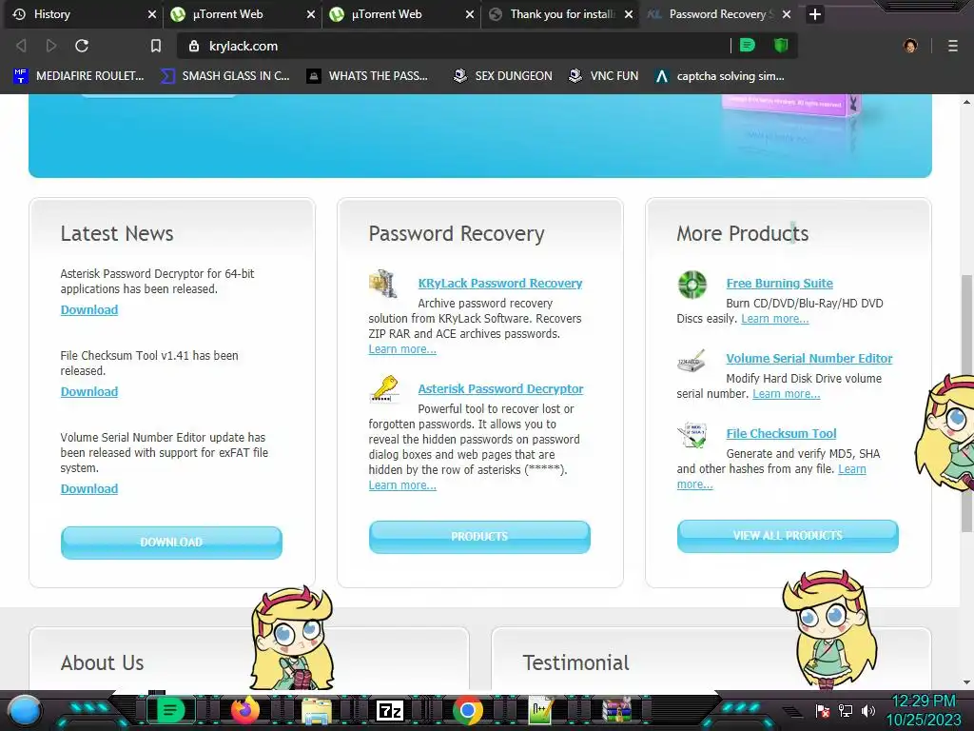Open the site security lock icon
This screenshot has width=974, height=731.
(x=194, y=46)
